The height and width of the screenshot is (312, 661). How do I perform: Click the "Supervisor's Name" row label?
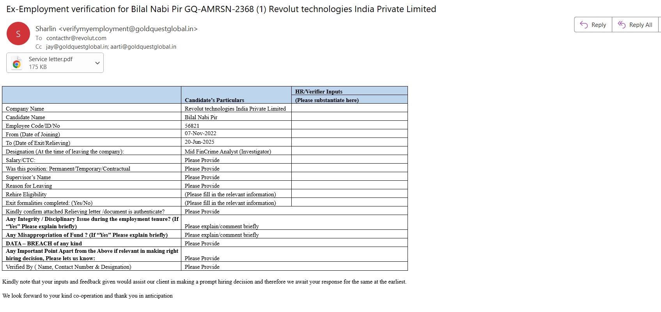pyautogui.click(x=28, y=177)
